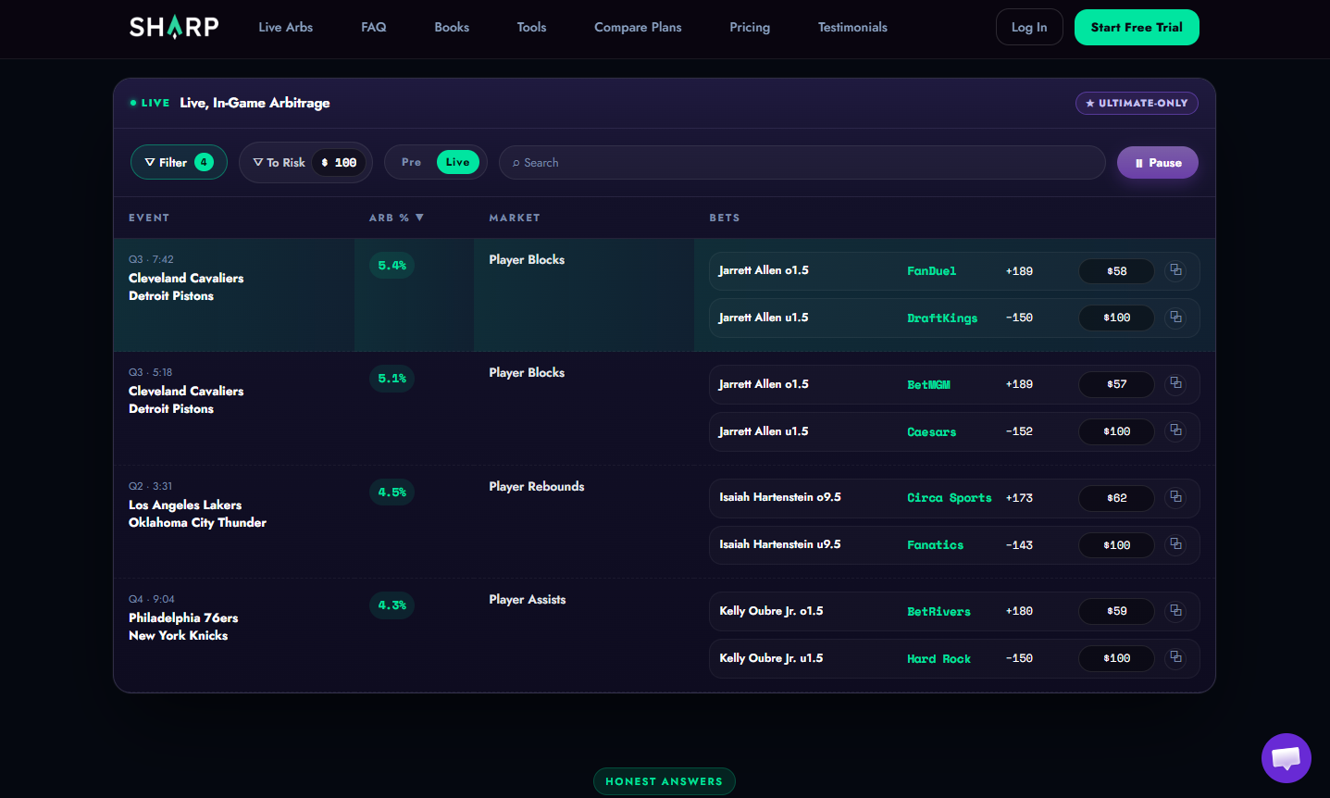Click the DraftKings book name

coord(942,318)
